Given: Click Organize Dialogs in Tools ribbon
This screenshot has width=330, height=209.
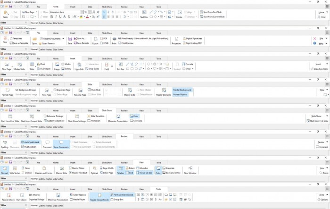Looking at the screenshot, I should (36, 200).
